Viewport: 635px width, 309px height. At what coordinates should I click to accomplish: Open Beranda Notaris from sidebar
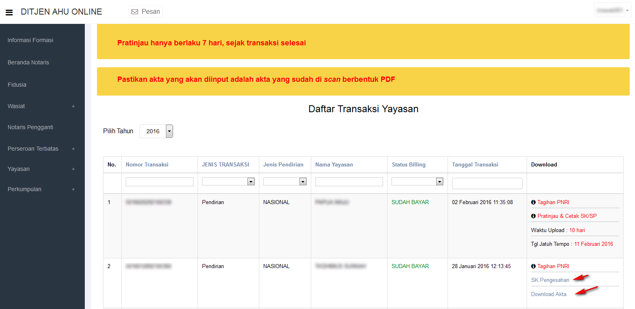pyautogui.click(x=28, y=62)
